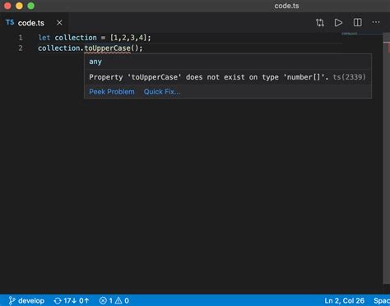Click the underlined toUpperCase method
The height and width of the screenshot is (306, 390).
pos(107,48)
